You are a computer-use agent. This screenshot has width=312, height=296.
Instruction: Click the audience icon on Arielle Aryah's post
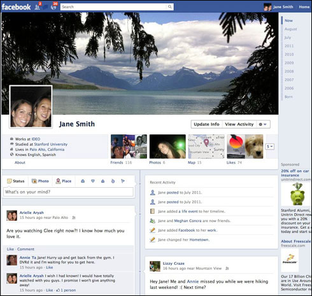click(x=74, y=218)
